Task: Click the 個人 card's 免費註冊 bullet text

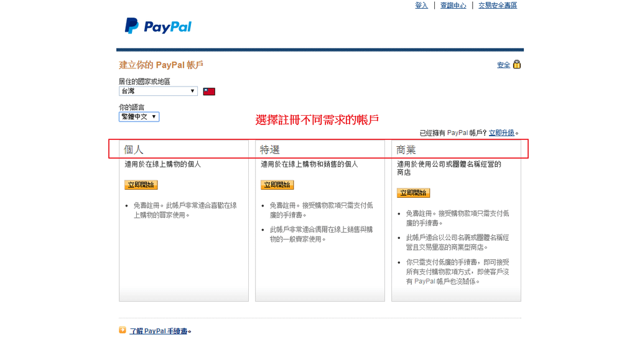Action: [x=185, y=210]
